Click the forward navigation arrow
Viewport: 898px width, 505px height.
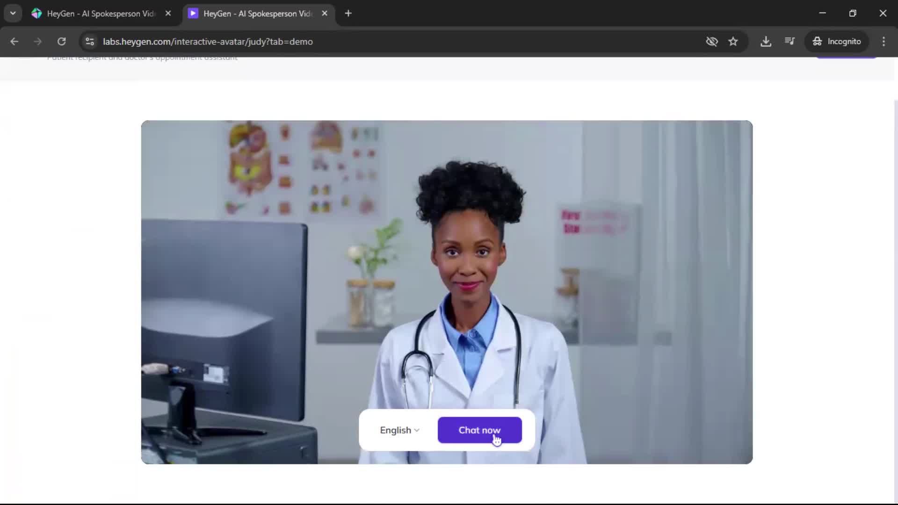[37, 41]
